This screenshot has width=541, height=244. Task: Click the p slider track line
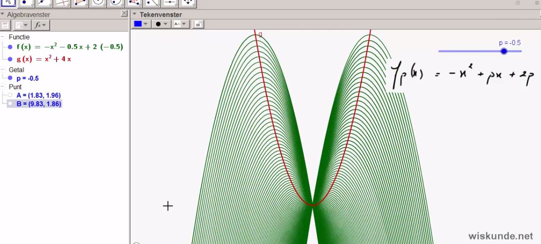(480, 51)
